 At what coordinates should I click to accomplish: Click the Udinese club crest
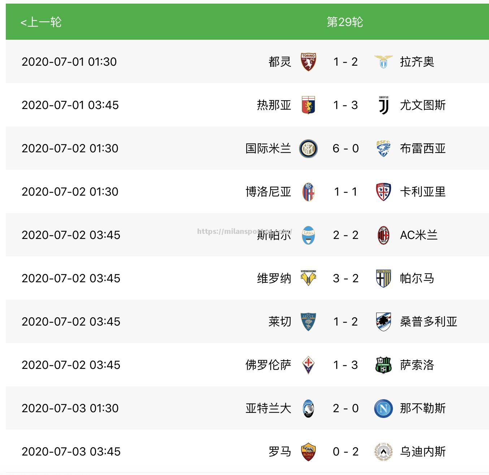tap(383, 452)
